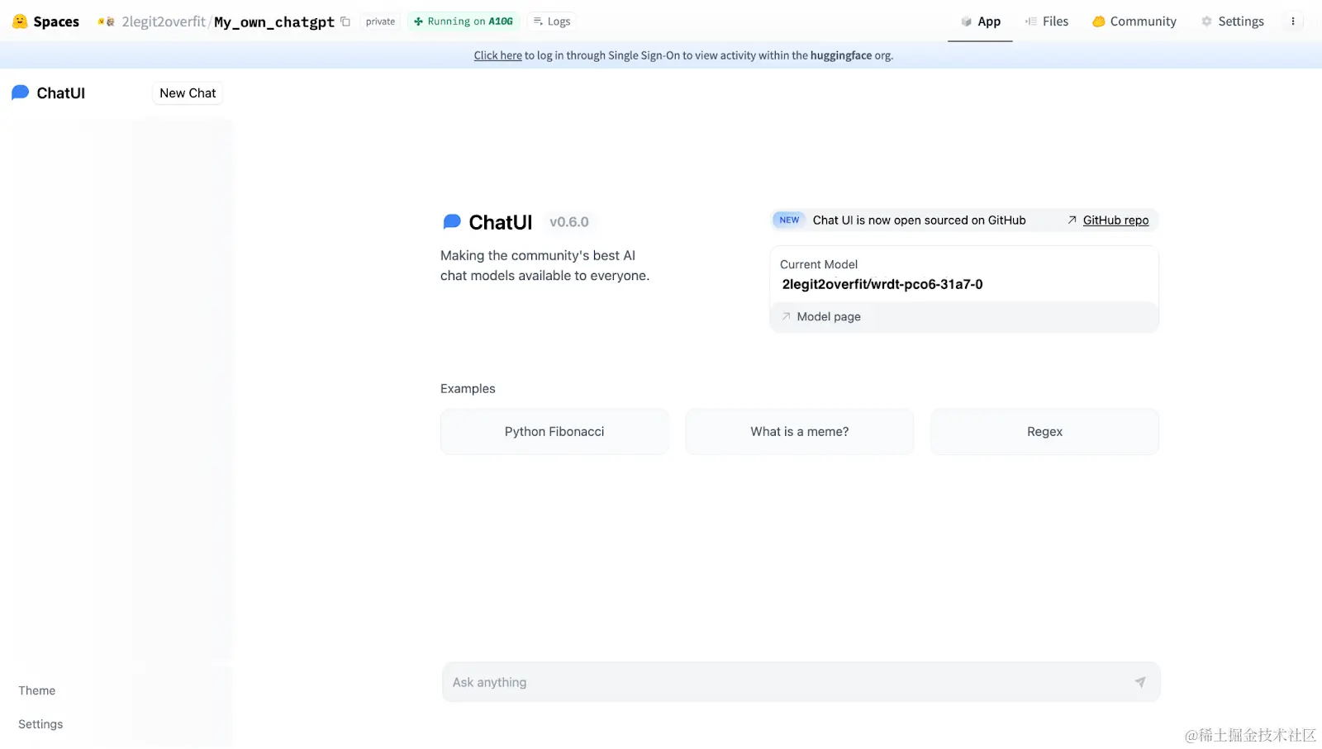Switch to the App tab
The width and height of the screenshot is (1322, 749).
click(980, 21)
